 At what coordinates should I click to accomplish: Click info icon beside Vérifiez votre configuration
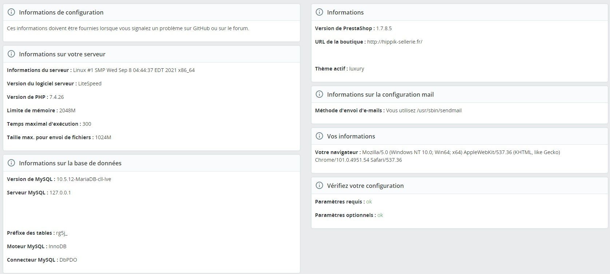point(319,186)
